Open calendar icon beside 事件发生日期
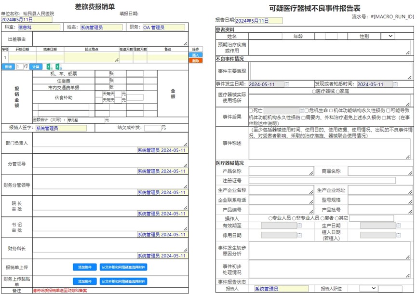 [287, 84]
